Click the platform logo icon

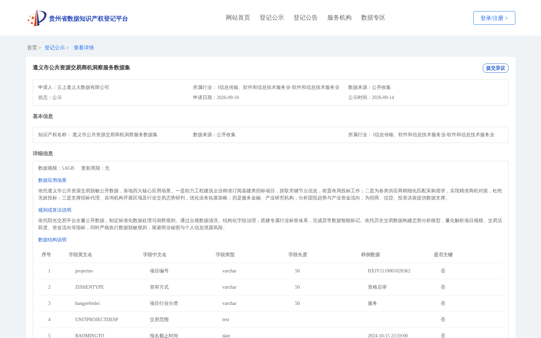[x=37, y=18]
